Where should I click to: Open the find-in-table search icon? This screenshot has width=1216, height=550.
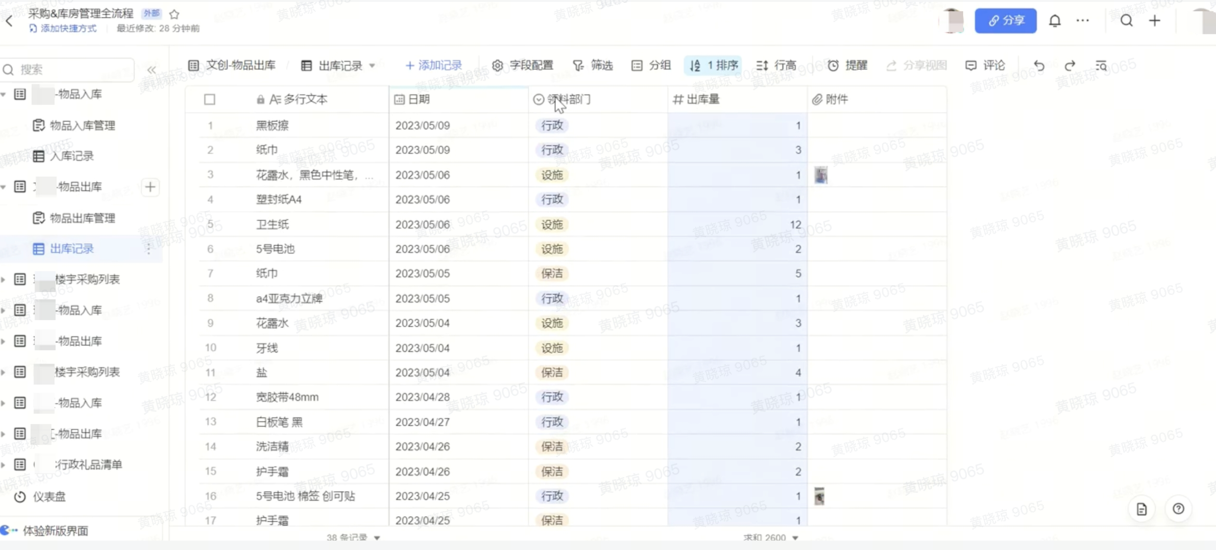tap(1101, 65)
